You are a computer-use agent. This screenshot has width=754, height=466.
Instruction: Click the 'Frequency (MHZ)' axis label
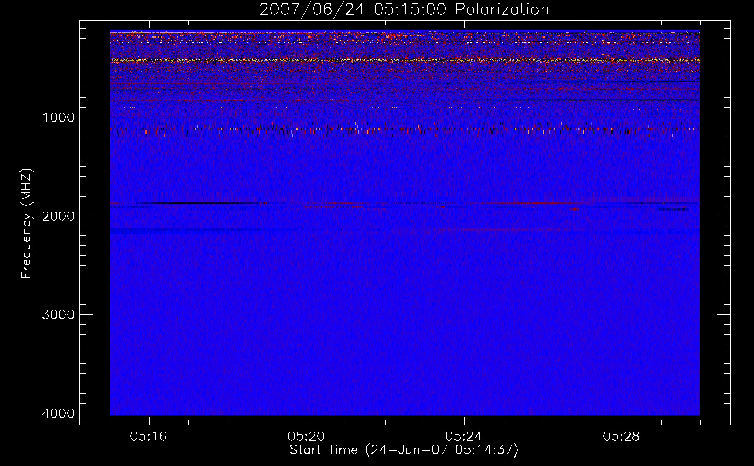27,224
